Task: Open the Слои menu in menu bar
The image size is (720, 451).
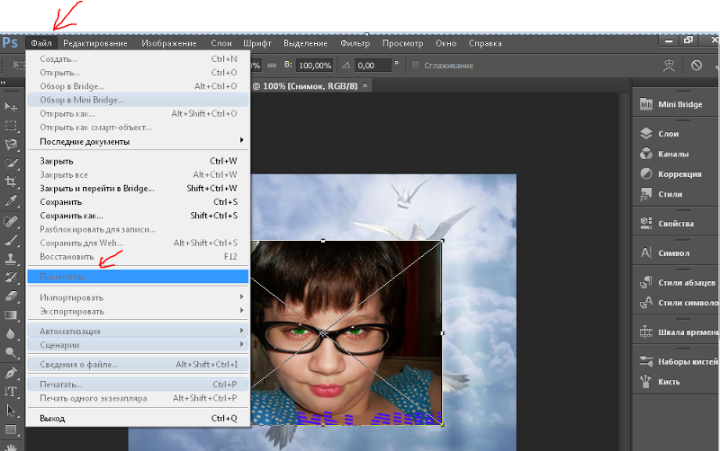Action: pyautogui.click(x=221, y=43)
